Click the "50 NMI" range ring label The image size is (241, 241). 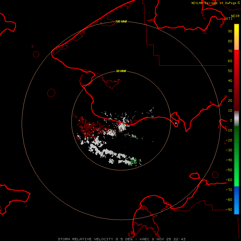coord(121,71)
